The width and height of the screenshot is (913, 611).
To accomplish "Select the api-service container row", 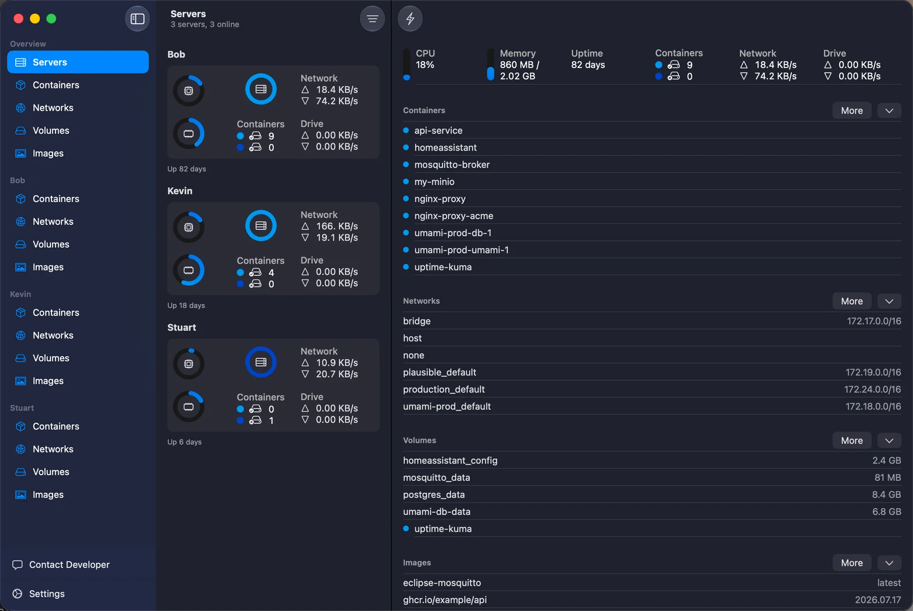I will [652, 130].
